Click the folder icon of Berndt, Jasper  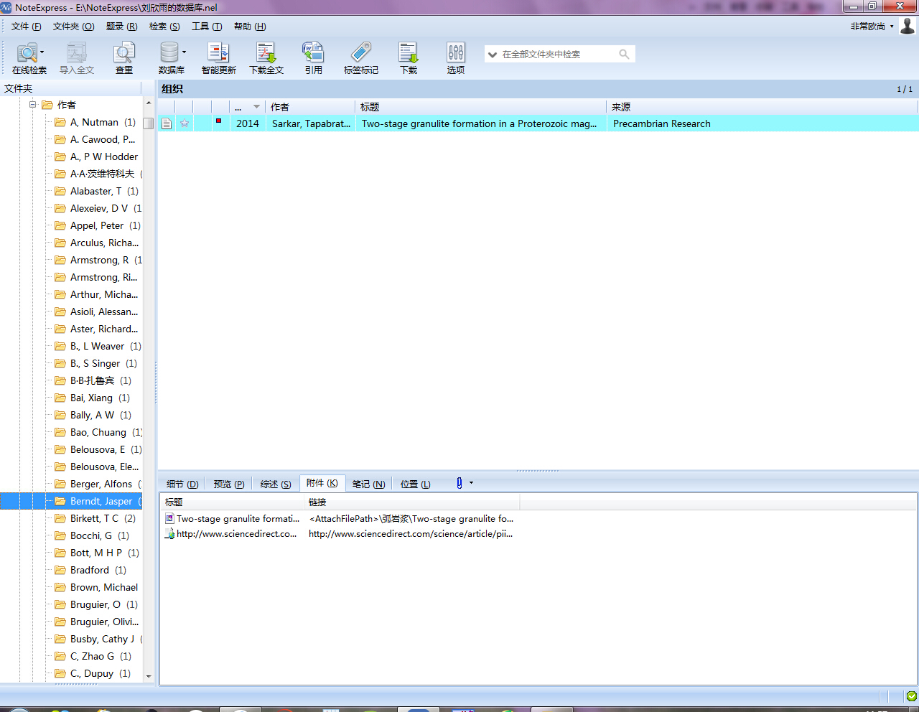60,501
